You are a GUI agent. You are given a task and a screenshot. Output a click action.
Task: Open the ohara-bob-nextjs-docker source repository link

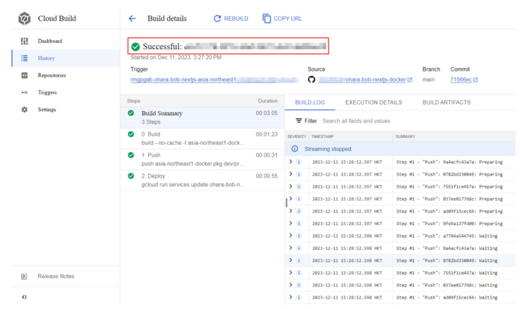pyautogui.click(x=374, y=80)
